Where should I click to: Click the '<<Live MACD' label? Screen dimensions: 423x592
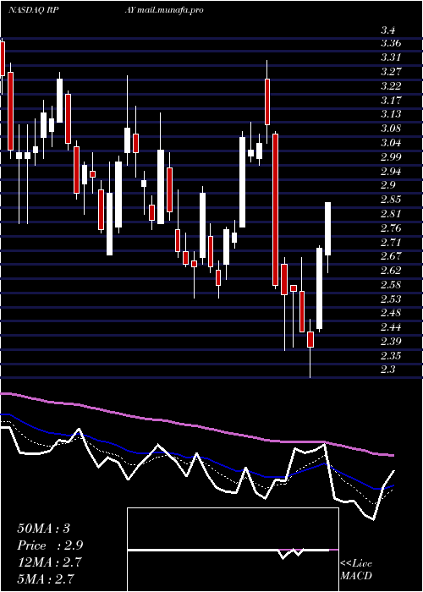(x=356, y=570)
